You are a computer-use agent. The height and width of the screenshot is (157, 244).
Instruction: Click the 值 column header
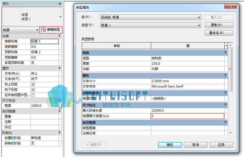188,46
